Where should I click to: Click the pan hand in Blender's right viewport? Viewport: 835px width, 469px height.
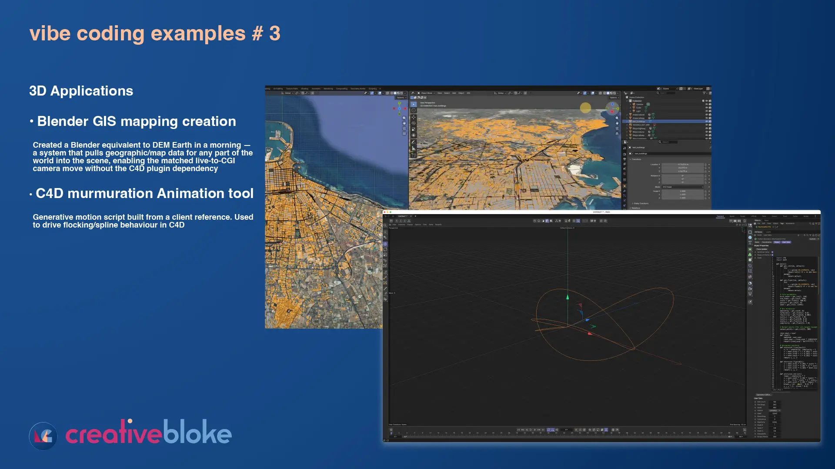pos(617,123)
